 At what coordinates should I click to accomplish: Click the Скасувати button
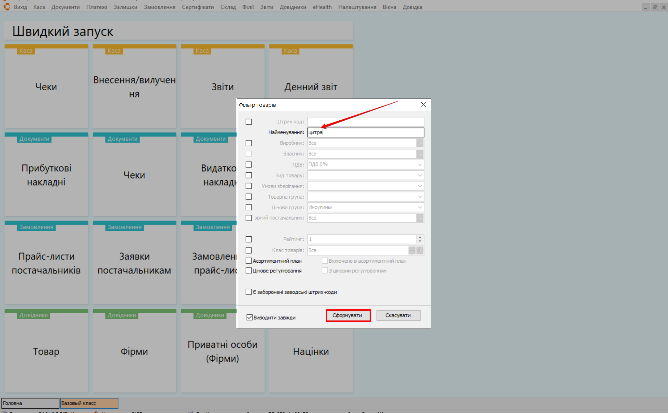(398, 315)
